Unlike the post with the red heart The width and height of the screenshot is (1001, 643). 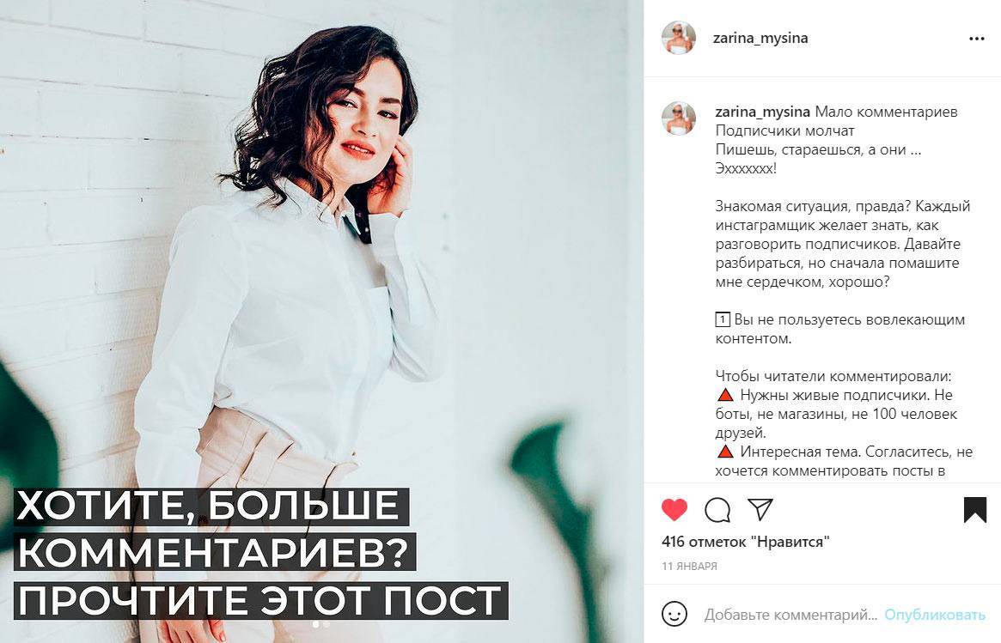(x=674, y=510)
